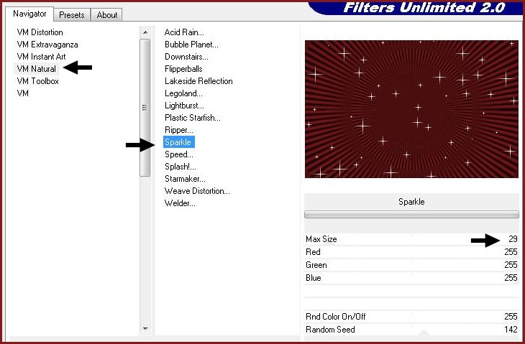
Task: Select VM Instant Art category
Action: tap(41, 57)
